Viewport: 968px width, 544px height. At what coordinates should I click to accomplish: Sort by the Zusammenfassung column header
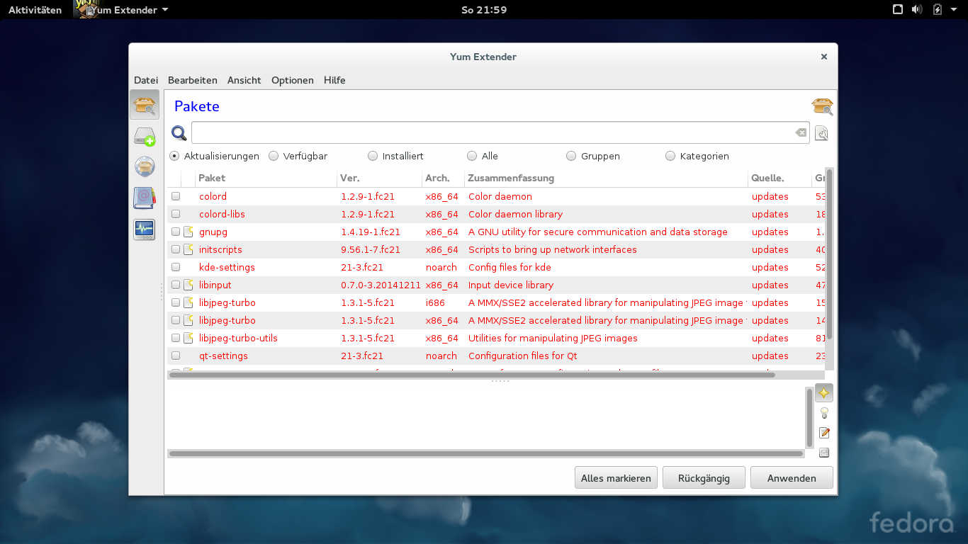pyautogui.click(x=606, y=178)
